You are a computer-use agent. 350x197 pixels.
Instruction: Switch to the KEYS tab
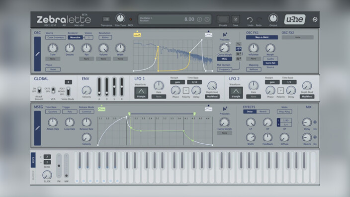pyautogui.click(x=33, y=160)
